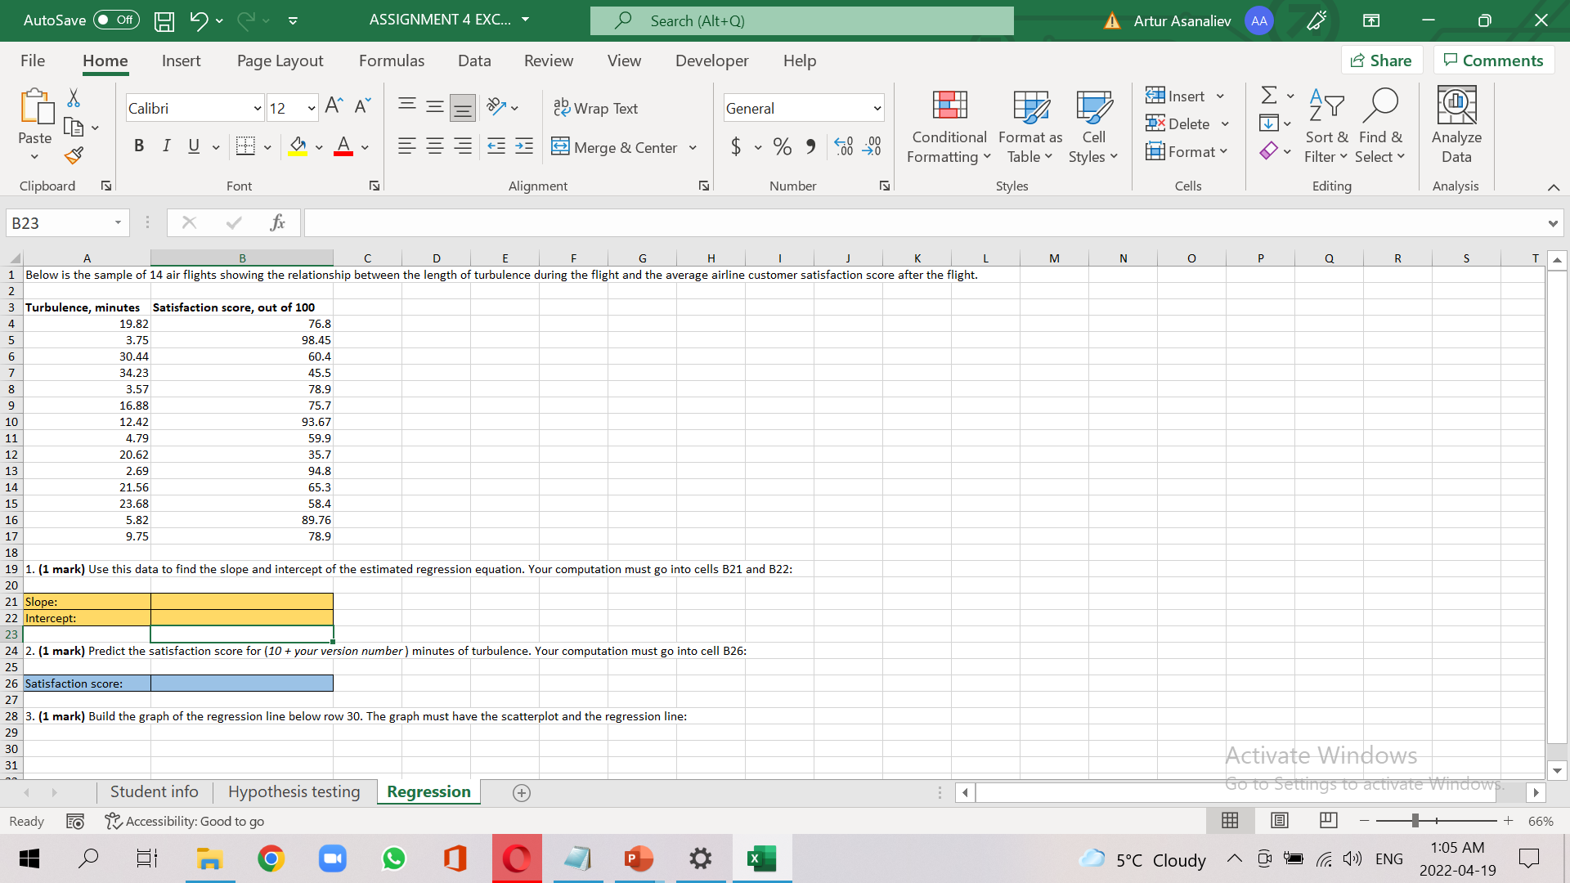Open the font name dropdown
Image resolution: width=1570 pixels, height=883 pixels.
pyautogui.click(x=256, y=107)
